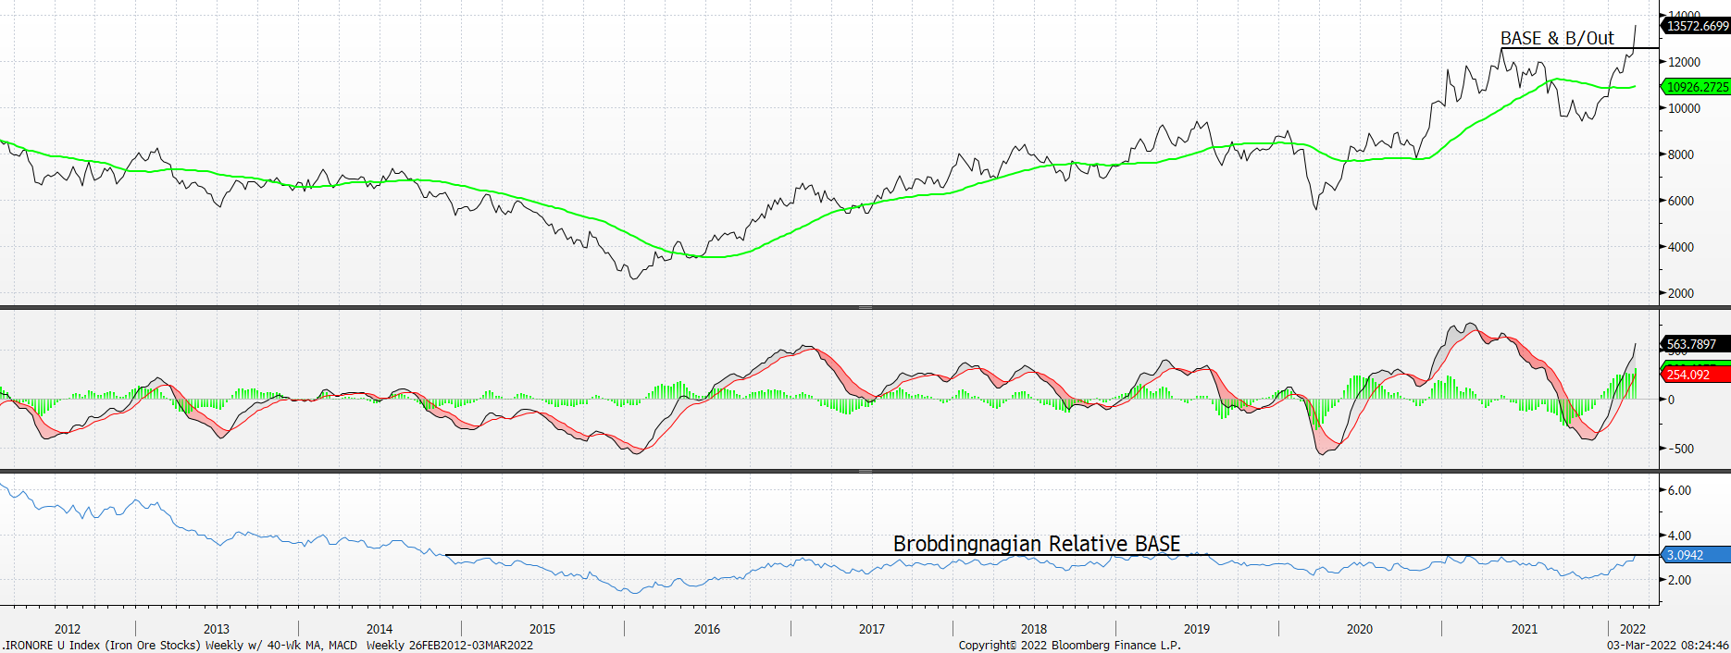
Task: Click the timestamp 03-Mar-2022 08:24:46
Action: point(1667,646)
